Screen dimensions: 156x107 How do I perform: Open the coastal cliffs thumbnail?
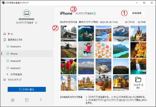(103, 34)
